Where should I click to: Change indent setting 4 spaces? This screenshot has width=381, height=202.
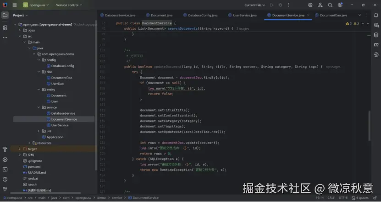click(x=360, y=197)
